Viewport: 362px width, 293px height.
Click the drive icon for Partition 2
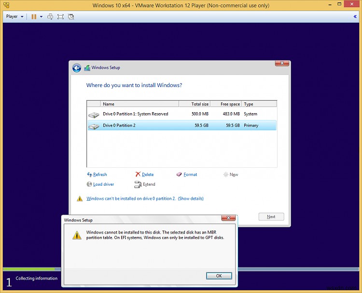click(94, 126)
